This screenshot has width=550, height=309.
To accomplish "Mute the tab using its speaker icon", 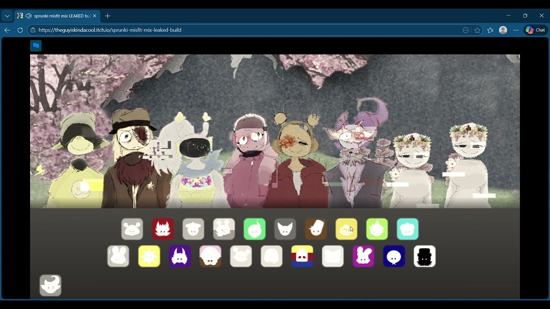I will 28,16.
